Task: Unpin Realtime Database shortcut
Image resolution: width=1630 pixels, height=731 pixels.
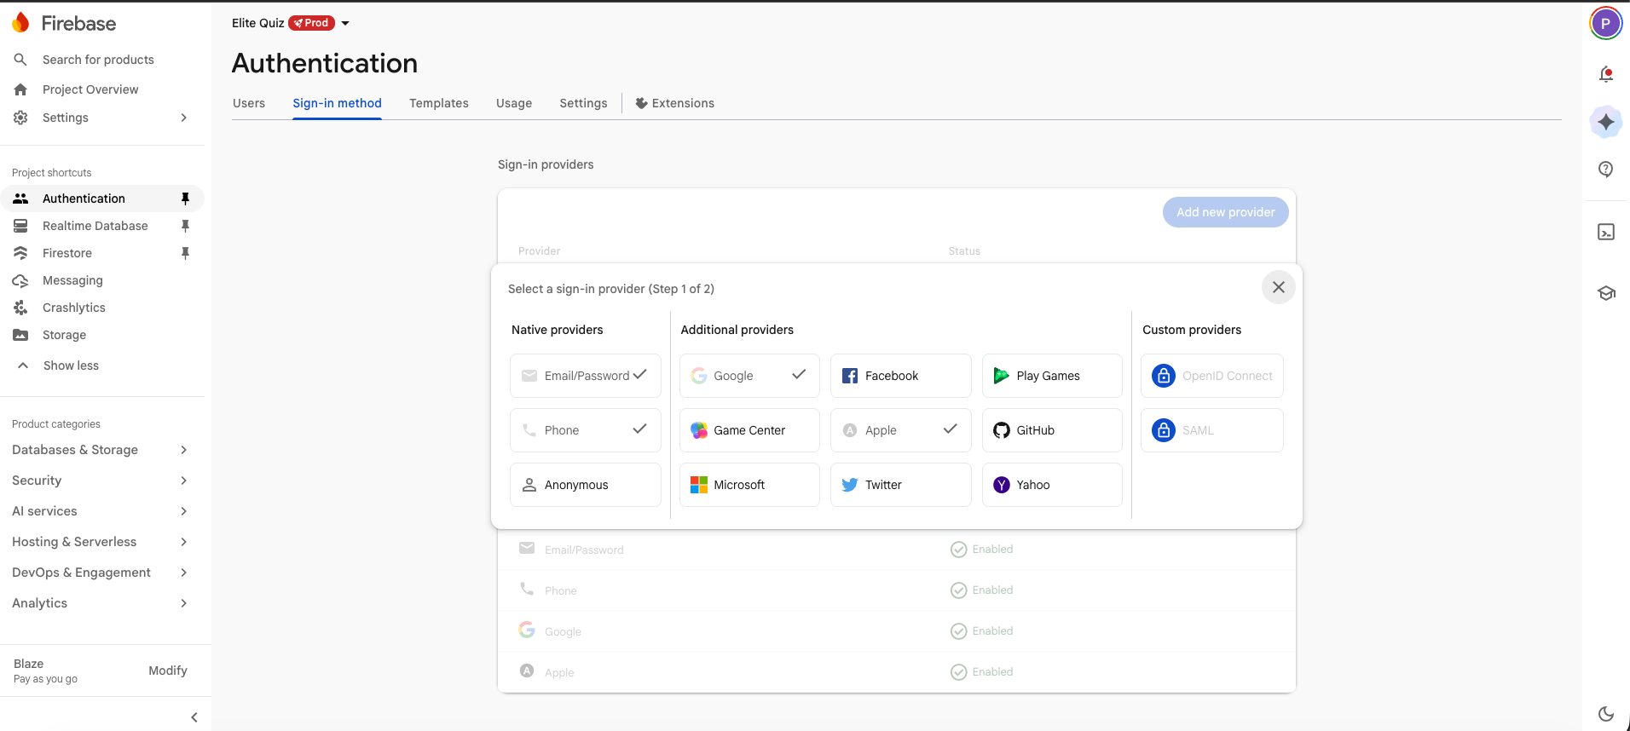Action: (185, 226)
